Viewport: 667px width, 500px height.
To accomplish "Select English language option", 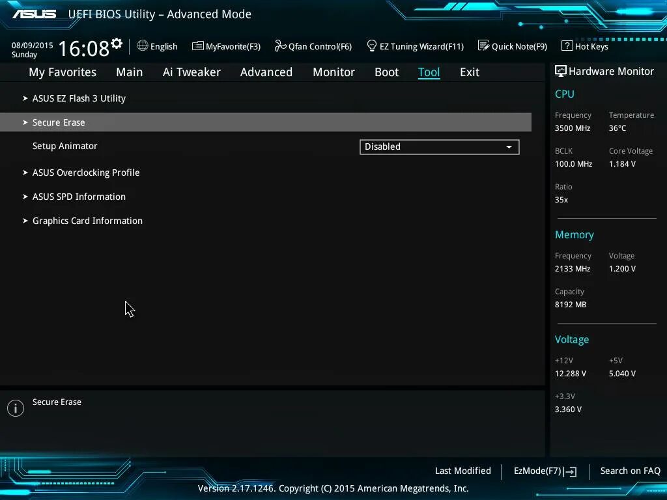I will tap(163, 46).
